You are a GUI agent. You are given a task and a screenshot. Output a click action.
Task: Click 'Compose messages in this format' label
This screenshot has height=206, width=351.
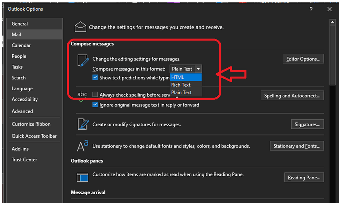pyautogui.click(x=129, y=69)
